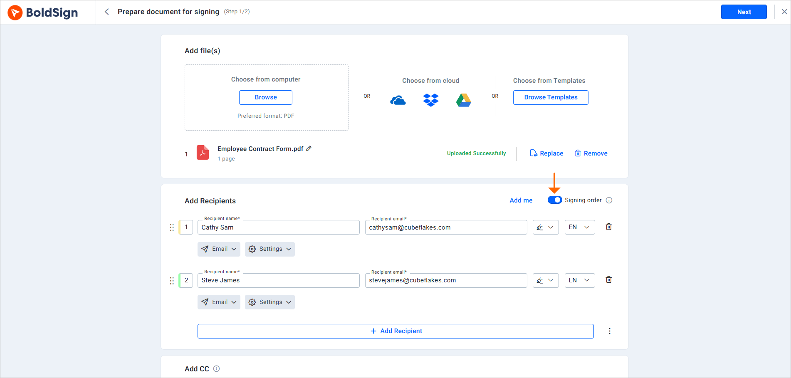The height and width of the screenshot is (378, 791).
Task: Click Add me link
Action: pyautogui.click(x=521, y=200)
